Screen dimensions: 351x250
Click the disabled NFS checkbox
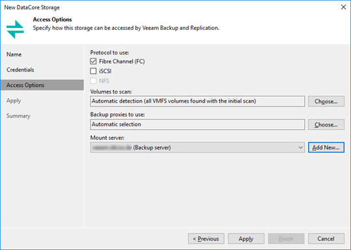pyautogui.click(x=94, y=81)
